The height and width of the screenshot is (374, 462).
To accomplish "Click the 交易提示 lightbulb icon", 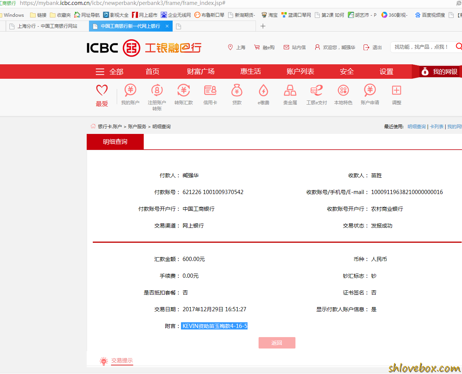I will click(x=104, y=361).
